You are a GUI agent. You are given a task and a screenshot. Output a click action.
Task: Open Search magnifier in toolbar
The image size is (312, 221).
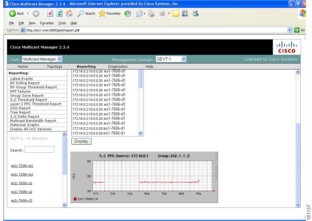(x=80, y=13)
